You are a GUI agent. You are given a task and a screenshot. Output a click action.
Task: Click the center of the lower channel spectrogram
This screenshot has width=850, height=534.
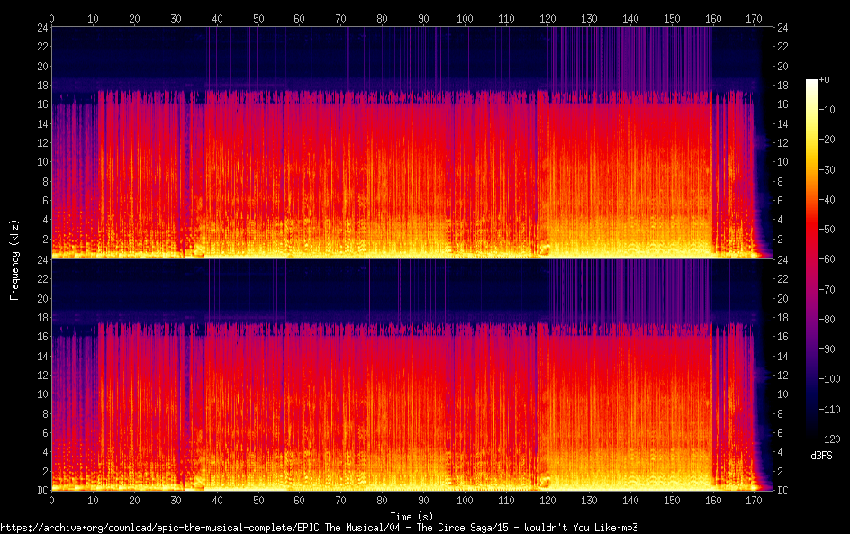point(411,375)
